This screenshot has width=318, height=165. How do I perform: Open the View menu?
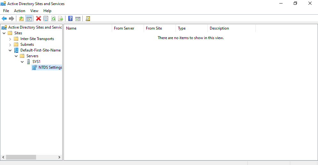point(34,11)
